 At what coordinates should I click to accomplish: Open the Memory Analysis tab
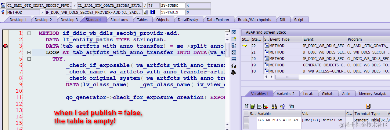click(372, 94)
